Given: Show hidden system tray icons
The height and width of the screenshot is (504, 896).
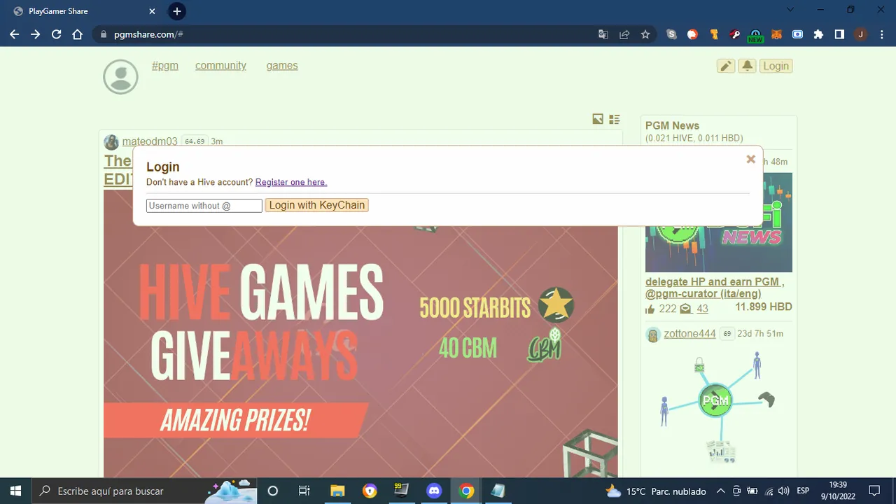Looking at the screenshot, I should [720, 491].
